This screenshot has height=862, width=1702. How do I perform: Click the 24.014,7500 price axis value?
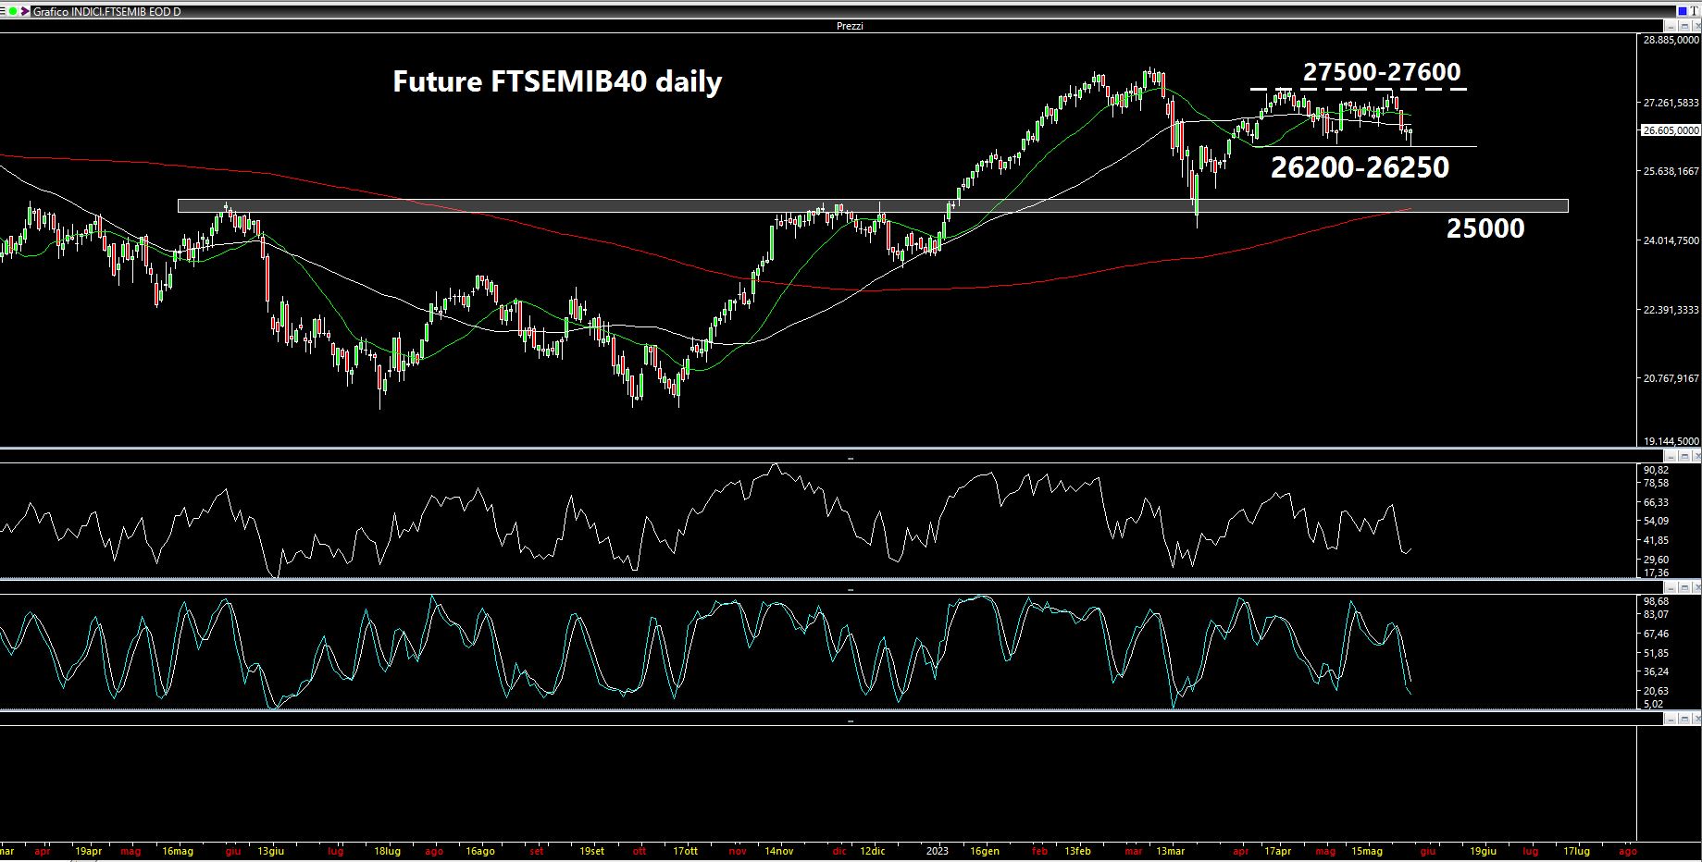pos(1671,240)
